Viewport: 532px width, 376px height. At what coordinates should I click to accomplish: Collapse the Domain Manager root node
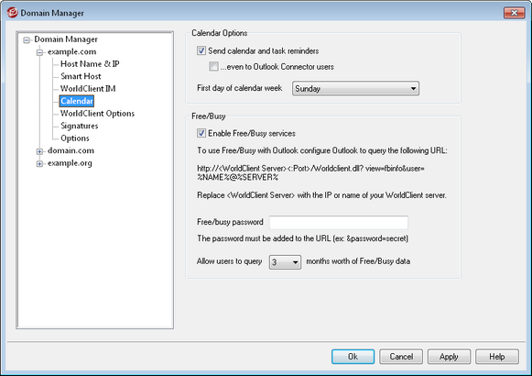[x=27, y=40]
